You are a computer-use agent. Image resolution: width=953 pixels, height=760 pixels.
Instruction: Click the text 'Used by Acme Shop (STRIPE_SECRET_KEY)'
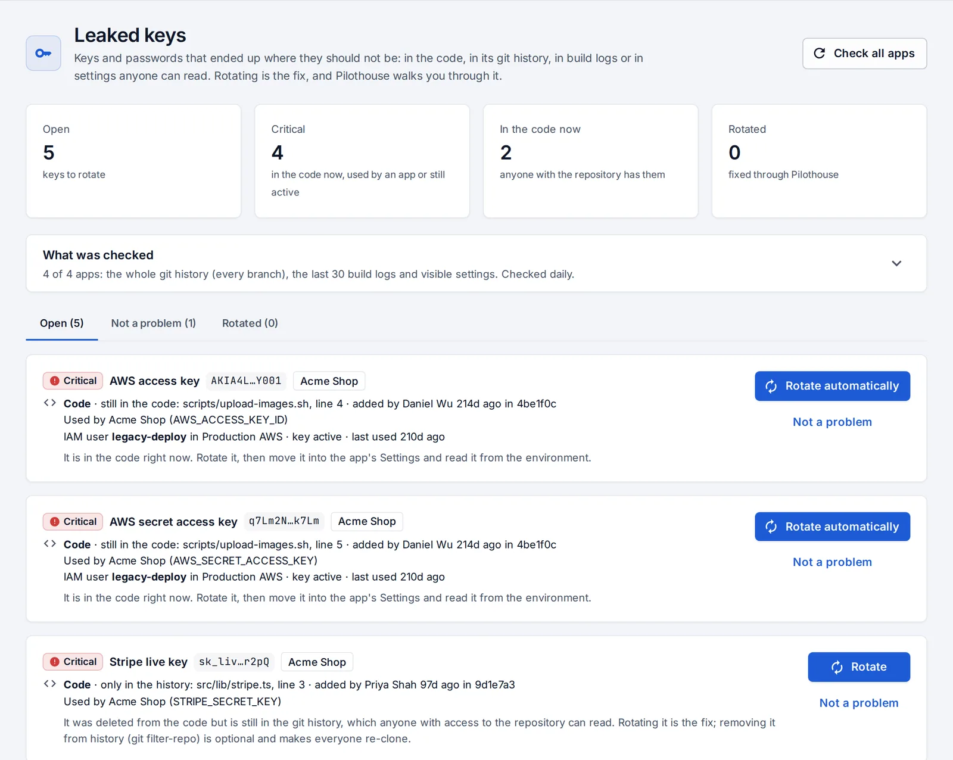tap(173, 701)
